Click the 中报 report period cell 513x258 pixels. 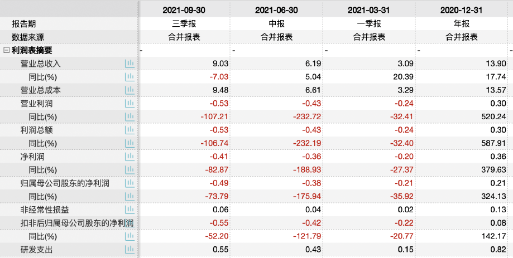277,24
